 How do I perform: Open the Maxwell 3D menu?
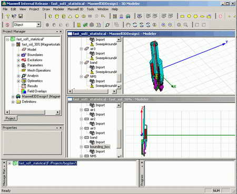pyautogui.click(x=75, y=9)
